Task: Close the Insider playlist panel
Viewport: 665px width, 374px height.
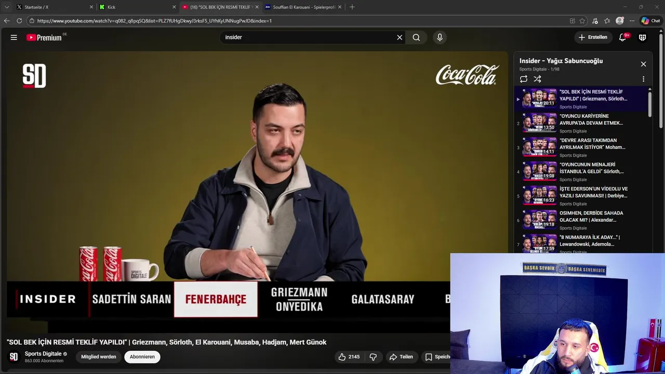Action: point(643,64)
